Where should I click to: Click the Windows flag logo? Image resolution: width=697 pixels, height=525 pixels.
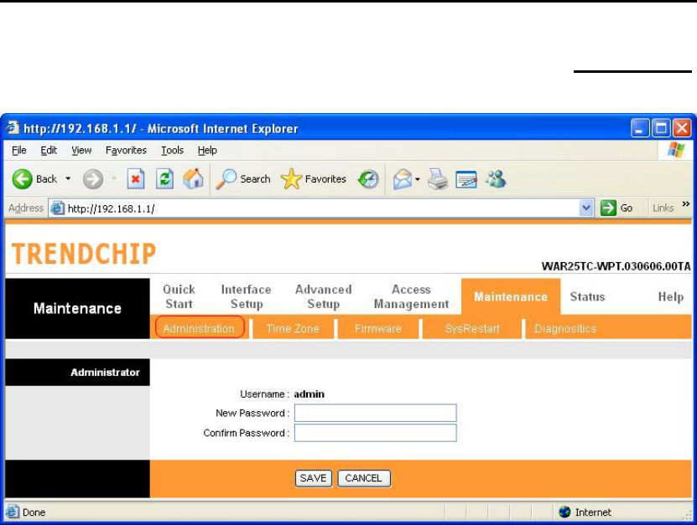pyautogui.click(x=676, y=150)
